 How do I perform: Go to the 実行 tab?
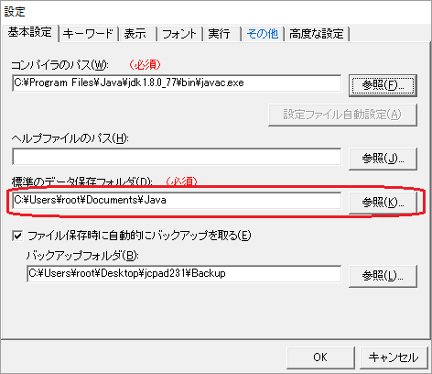click(221, 33)
